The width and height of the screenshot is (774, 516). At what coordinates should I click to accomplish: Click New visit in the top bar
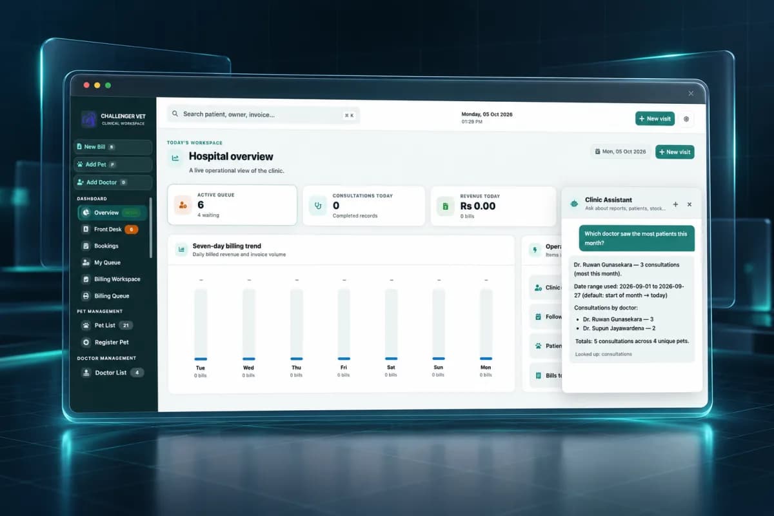pos(655,119)
